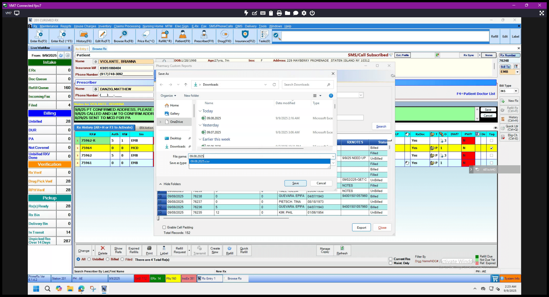Click the Refresh icon button

pos(342,251)
